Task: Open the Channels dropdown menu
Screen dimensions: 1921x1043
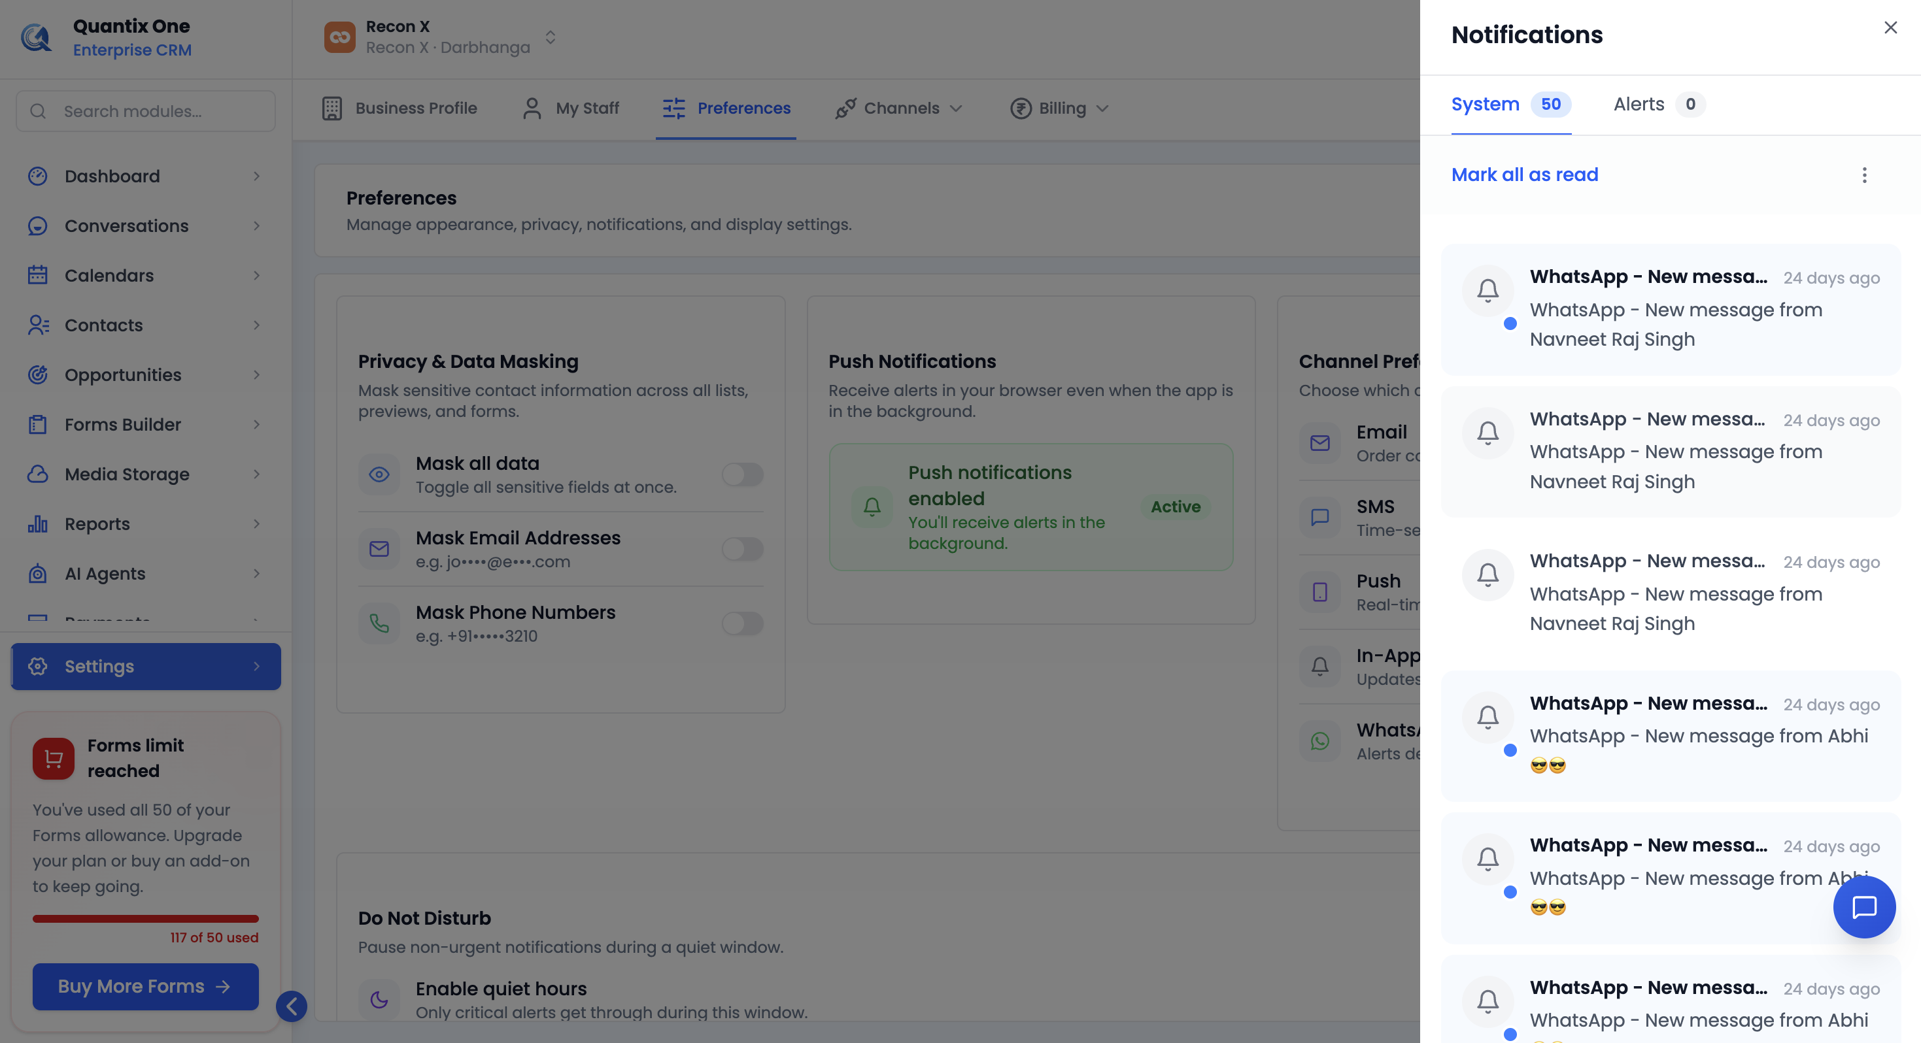Action: (898, 108)
